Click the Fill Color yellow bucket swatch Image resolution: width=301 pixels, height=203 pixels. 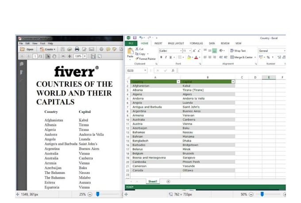(x=189, y=57)
